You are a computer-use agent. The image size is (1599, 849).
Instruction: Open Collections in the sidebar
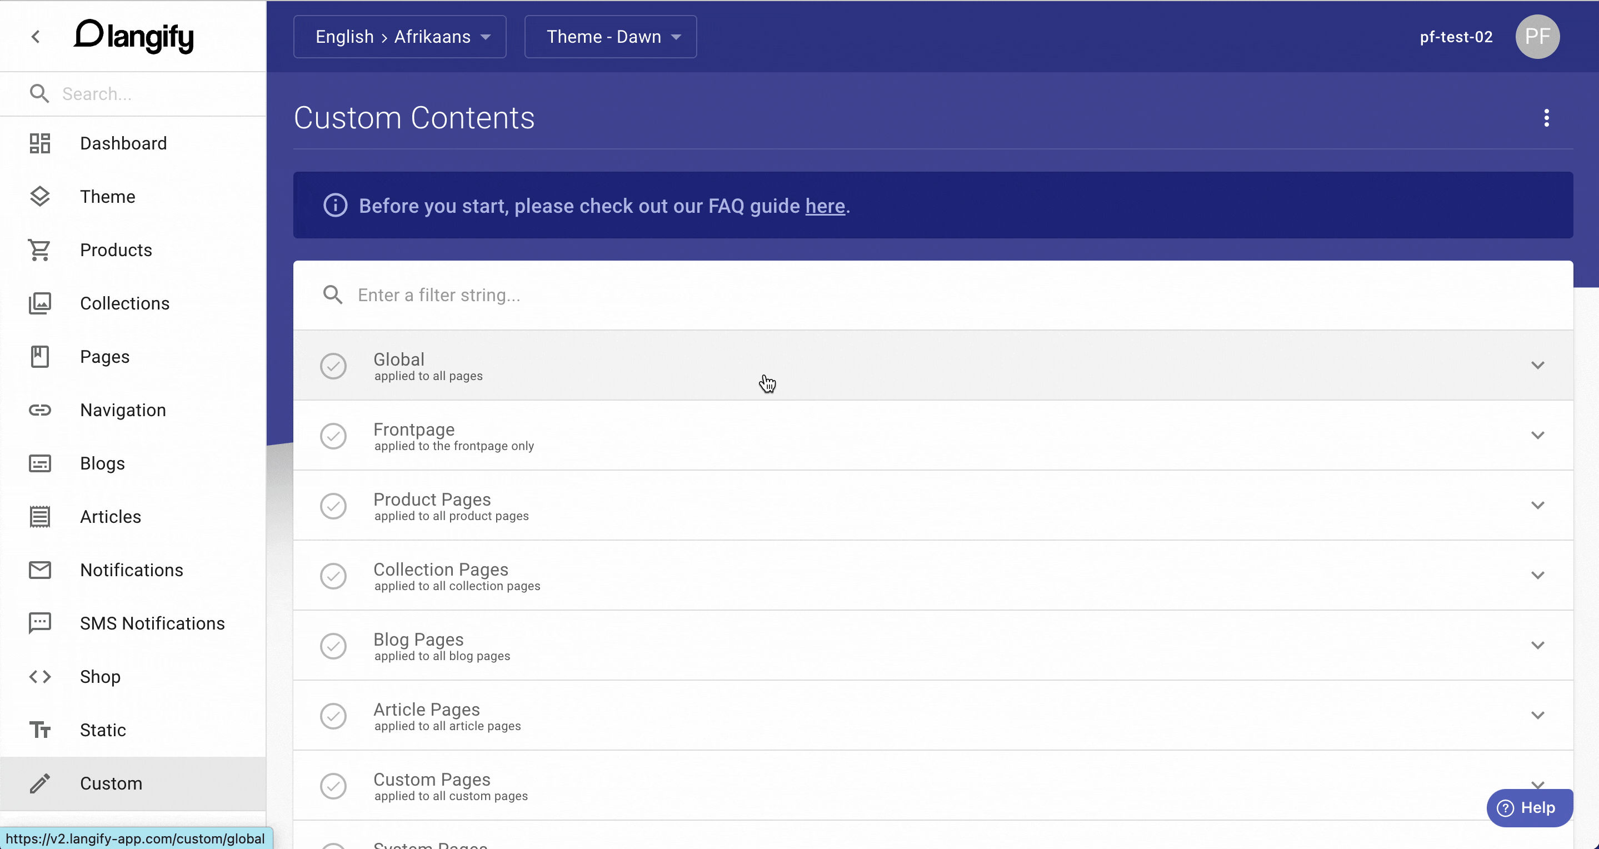coord(133,303)
